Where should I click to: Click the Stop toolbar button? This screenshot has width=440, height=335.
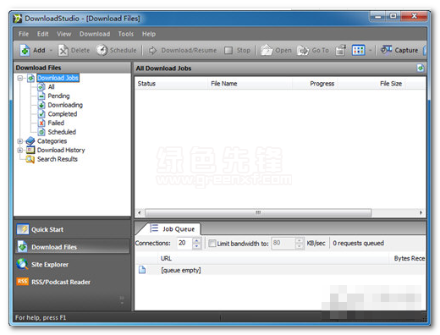pos(237,50)
